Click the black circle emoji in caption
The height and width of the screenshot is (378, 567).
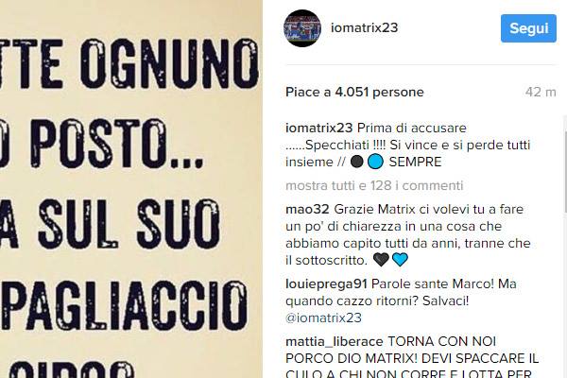357,162
